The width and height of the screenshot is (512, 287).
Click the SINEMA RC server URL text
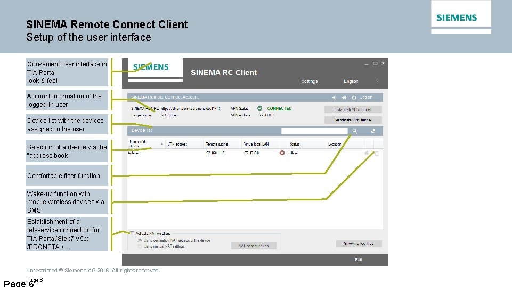[191, 108]
